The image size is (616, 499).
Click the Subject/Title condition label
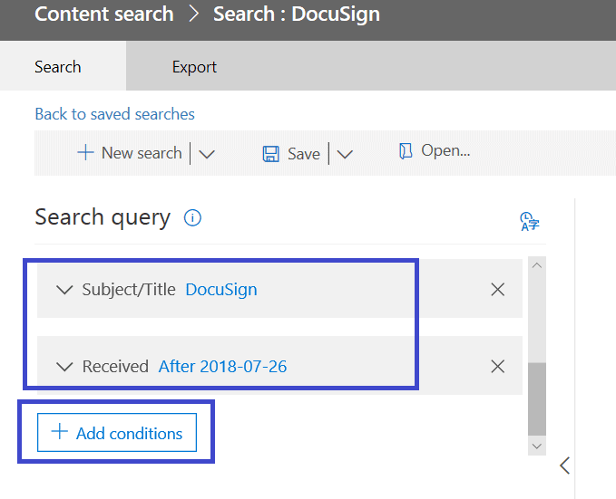pyautogui.click(x=129, y=290)
